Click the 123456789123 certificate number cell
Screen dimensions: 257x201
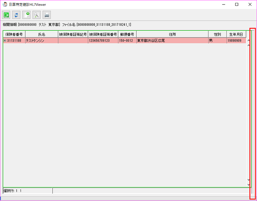click(103, 41)
